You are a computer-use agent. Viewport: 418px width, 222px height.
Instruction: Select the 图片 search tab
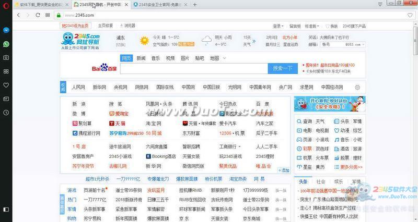(185, 58)
